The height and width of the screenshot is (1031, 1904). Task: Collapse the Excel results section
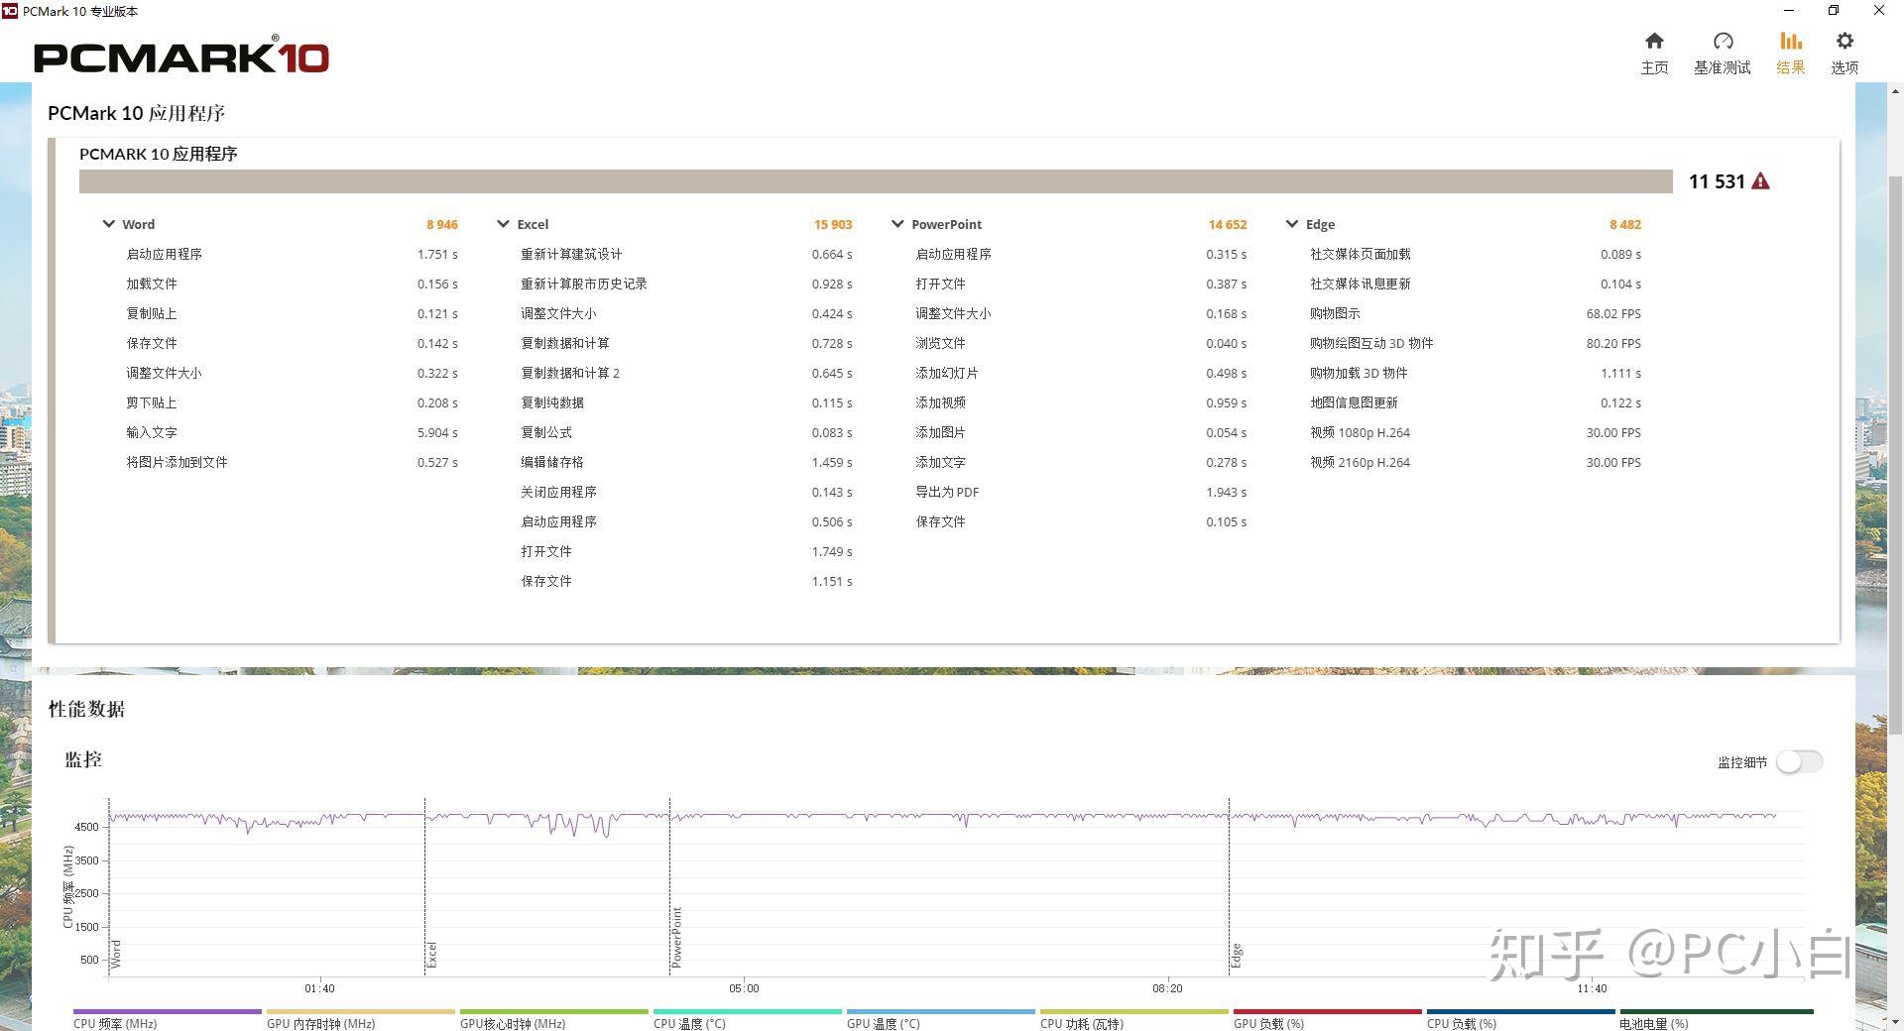pos(504,224)
